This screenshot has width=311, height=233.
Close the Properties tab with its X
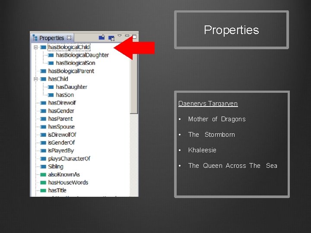(69, 38)
